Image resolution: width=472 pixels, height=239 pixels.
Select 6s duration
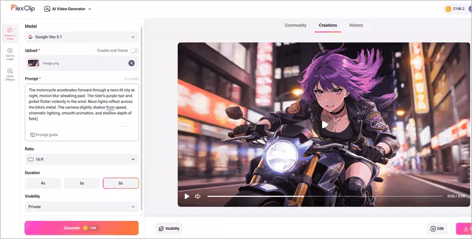coord(82,183)
